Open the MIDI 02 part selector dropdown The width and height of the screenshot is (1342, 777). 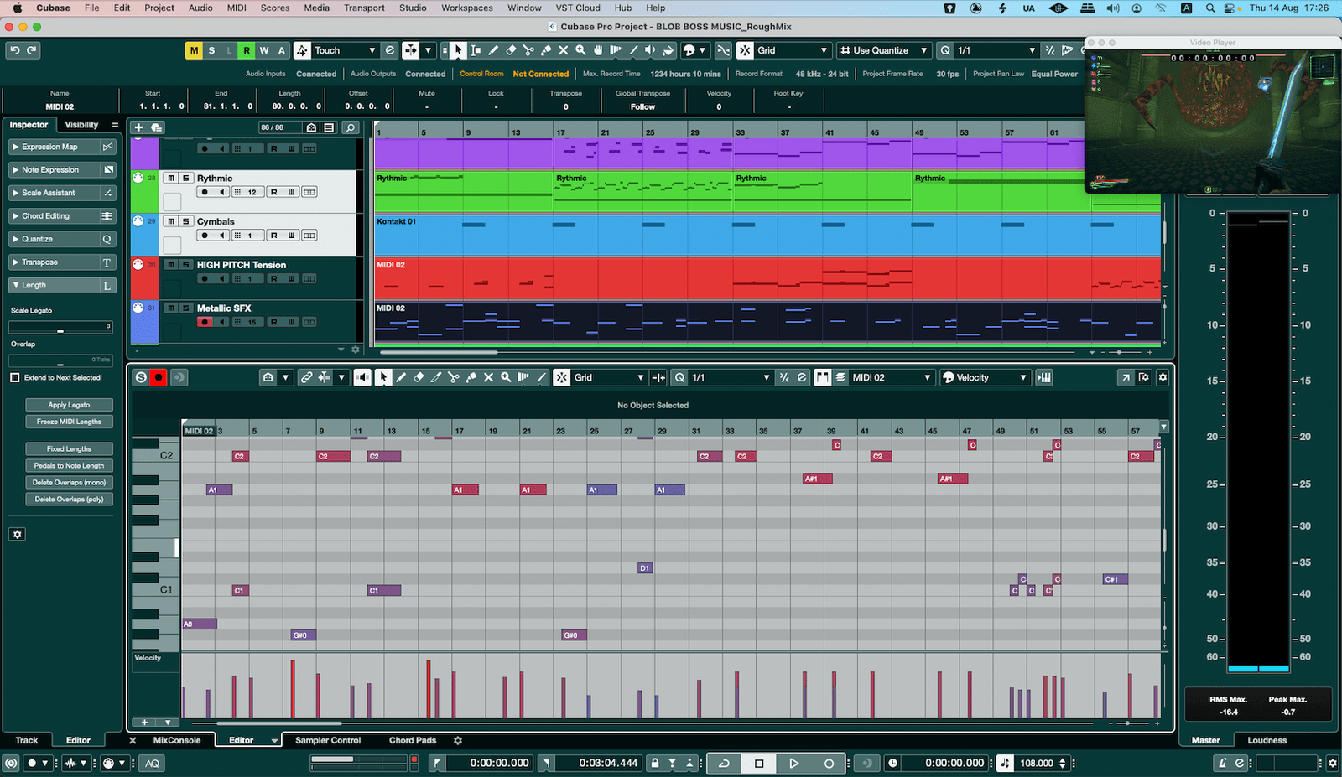pos(892,377)
